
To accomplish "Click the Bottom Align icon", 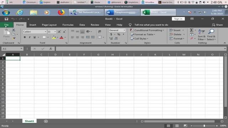I will tap(82, 32).
